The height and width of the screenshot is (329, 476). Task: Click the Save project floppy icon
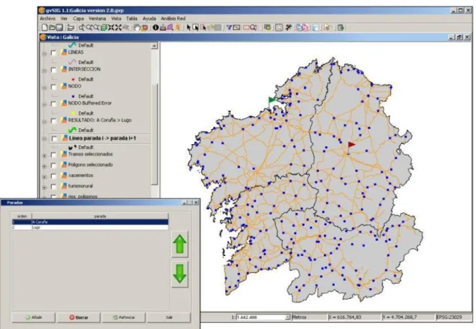click(x=59, y=28)
